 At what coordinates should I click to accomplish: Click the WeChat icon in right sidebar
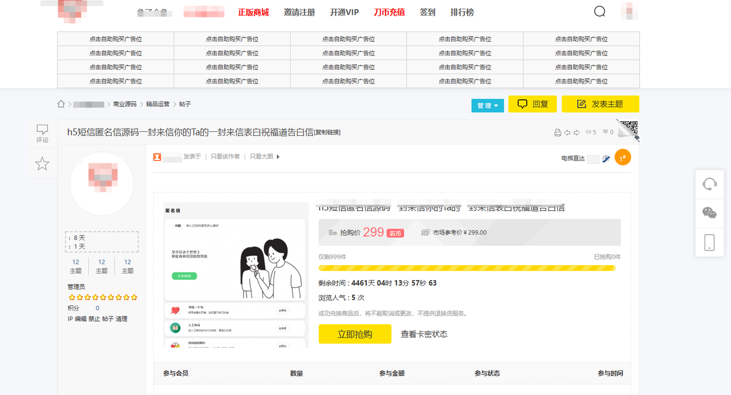click(709, 213)
